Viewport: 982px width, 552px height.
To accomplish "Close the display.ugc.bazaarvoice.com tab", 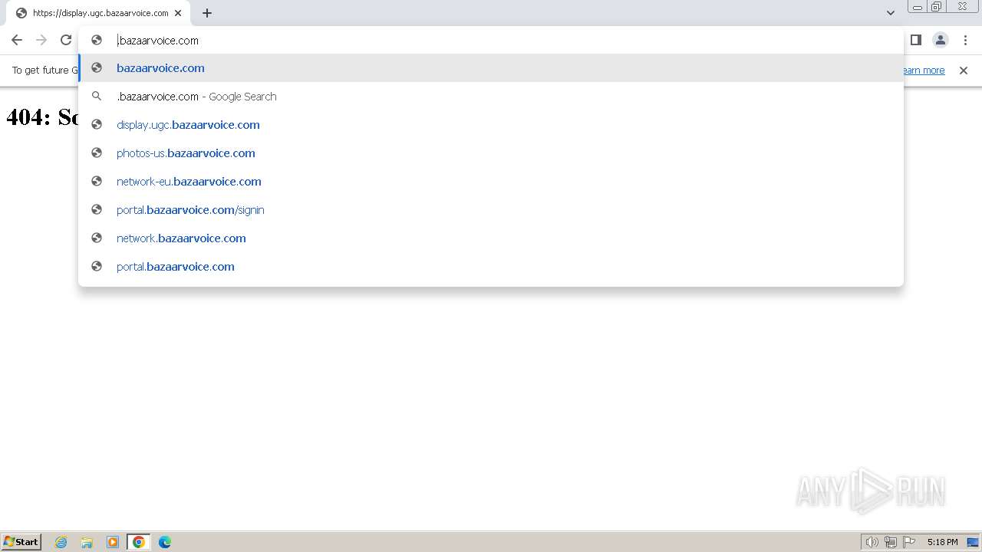I will [x=178, y=13].
